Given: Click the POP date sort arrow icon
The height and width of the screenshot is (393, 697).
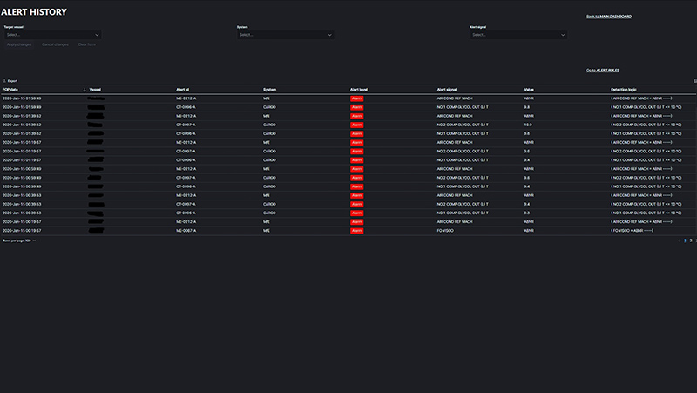Looking at the screenshot, I should click(x=85, y=90).
